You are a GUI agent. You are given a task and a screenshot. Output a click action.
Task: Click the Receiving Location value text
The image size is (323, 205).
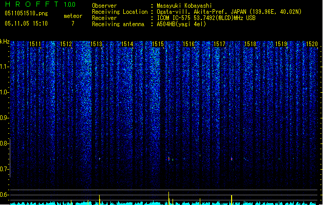229,12
